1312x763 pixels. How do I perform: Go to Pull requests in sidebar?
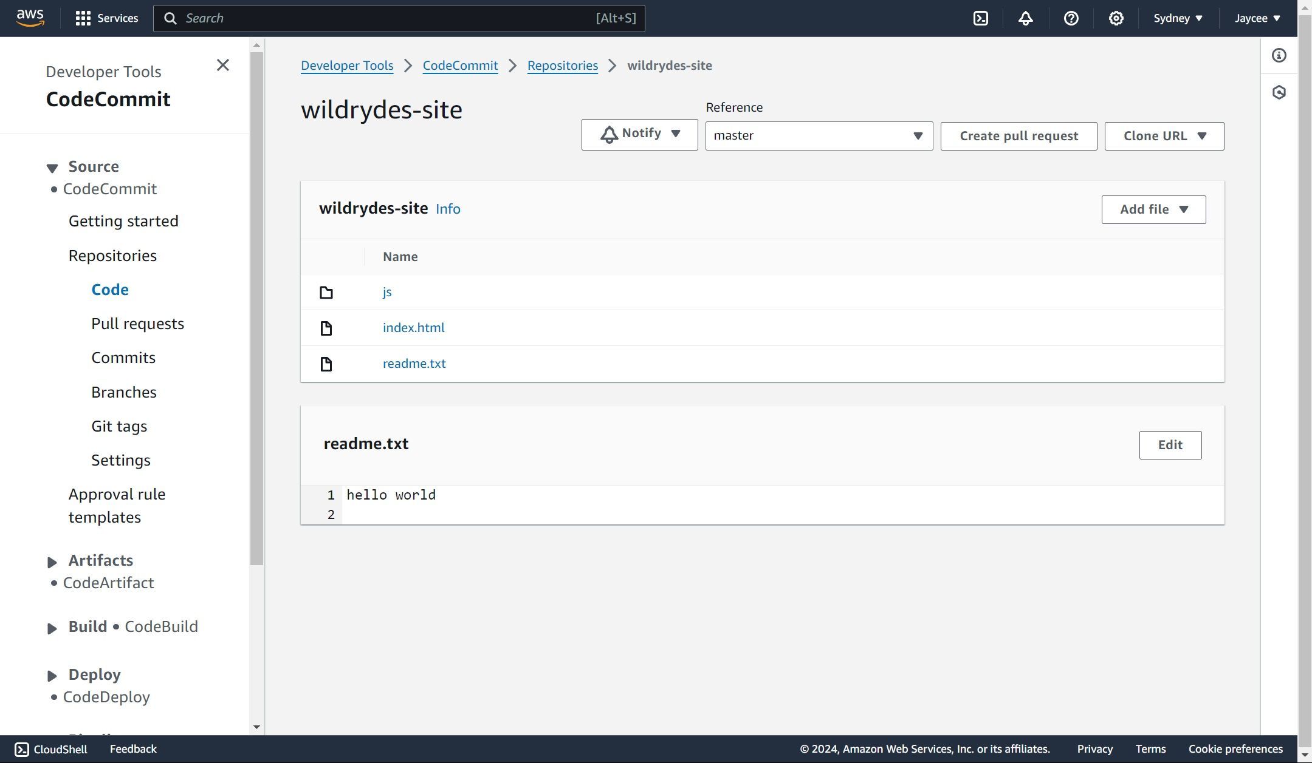click(137, 324)
